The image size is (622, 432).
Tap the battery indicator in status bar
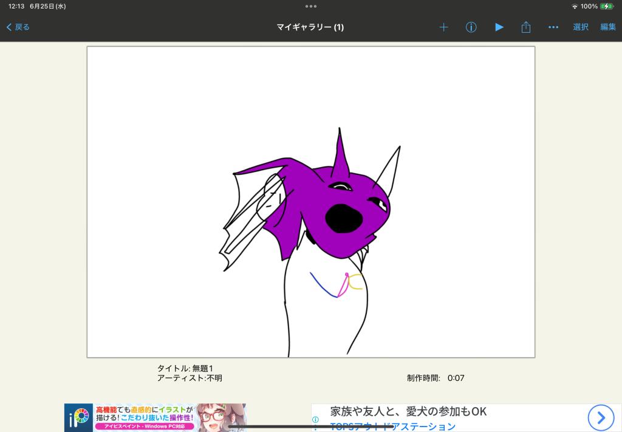(606, 6)
